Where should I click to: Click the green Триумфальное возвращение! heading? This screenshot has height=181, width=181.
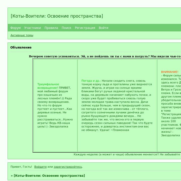(x=48, y=86)
